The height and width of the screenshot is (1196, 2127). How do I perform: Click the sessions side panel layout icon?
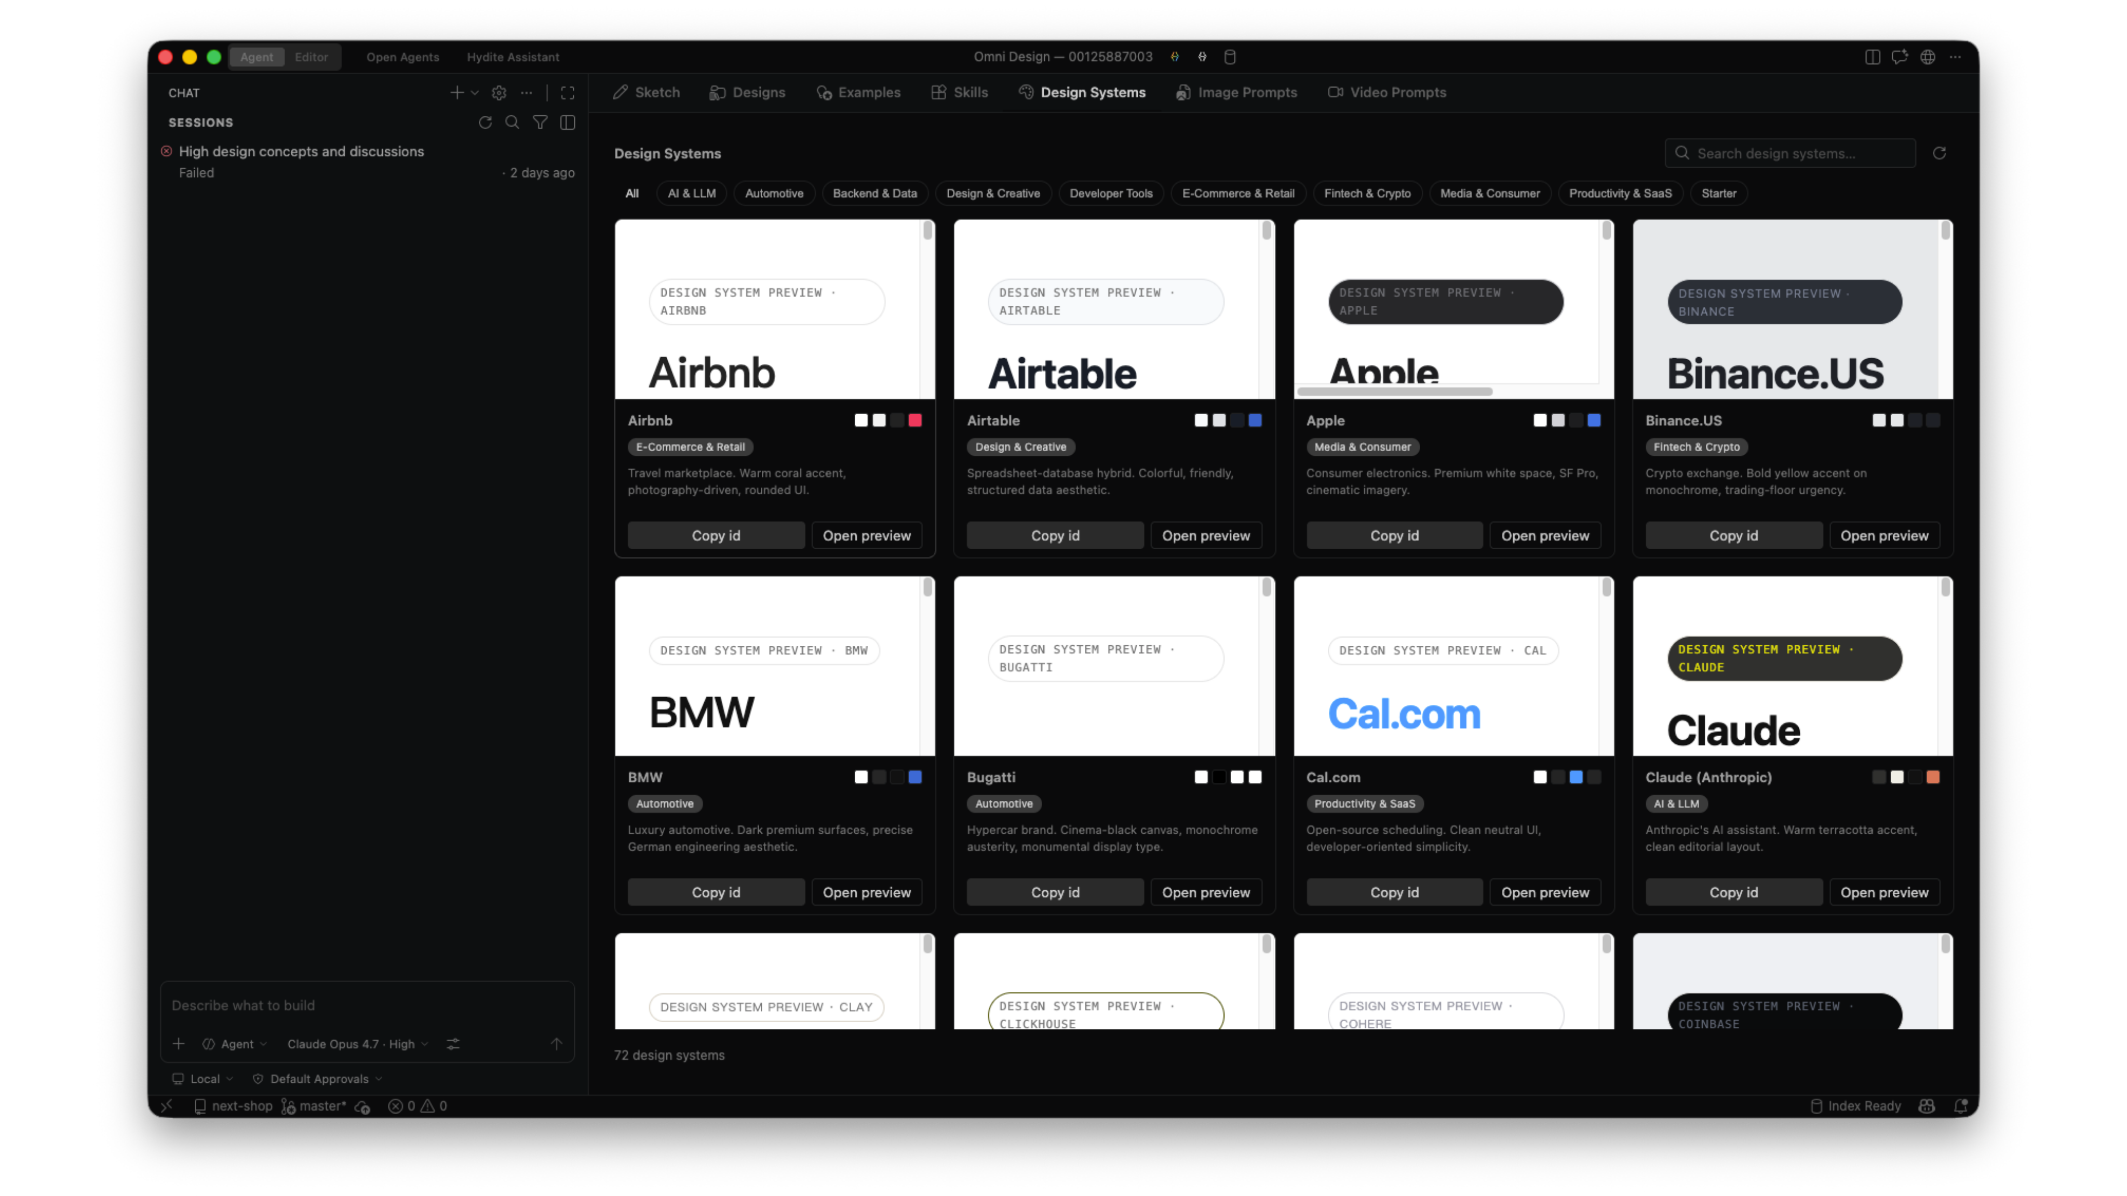pos(567,122)
